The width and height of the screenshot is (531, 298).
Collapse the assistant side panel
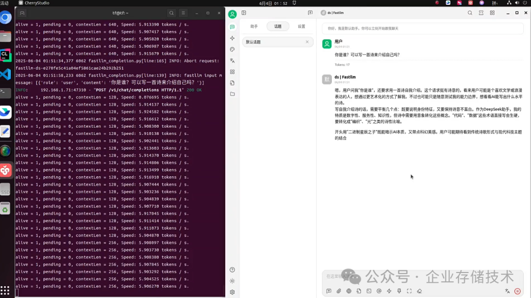coord(244,13)
